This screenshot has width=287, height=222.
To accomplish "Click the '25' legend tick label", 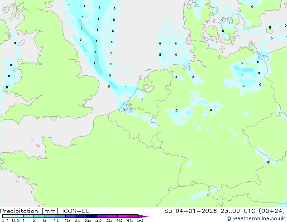I will tap(88, 220).
